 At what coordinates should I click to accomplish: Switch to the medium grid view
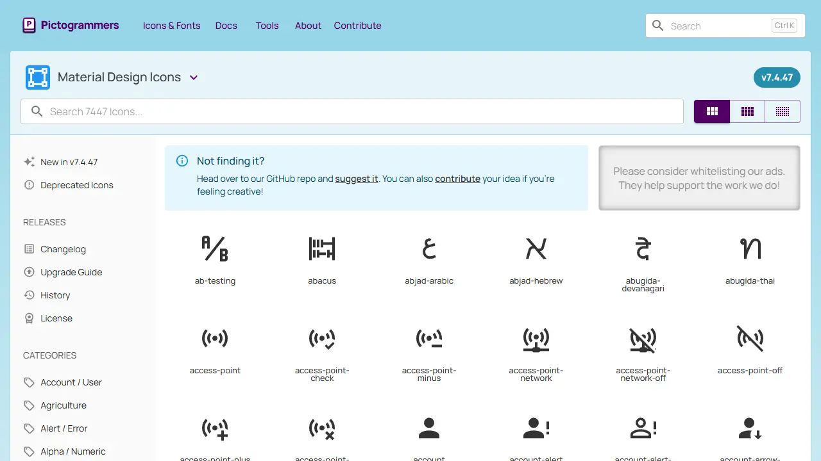(x=747, y=111)
